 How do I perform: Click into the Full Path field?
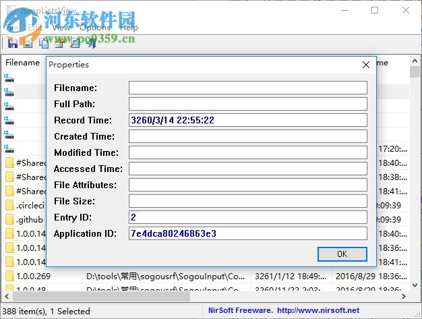coord(248,104)
